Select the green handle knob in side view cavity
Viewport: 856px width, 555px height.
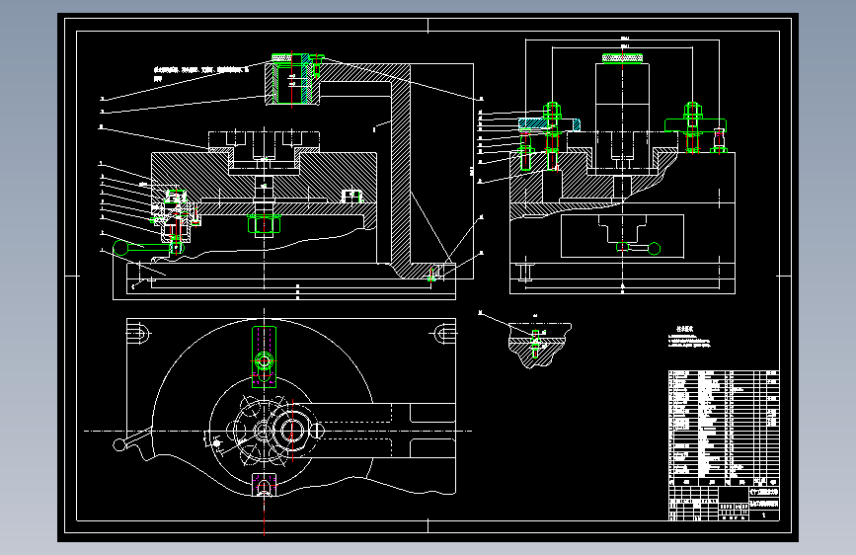[654, 249]
